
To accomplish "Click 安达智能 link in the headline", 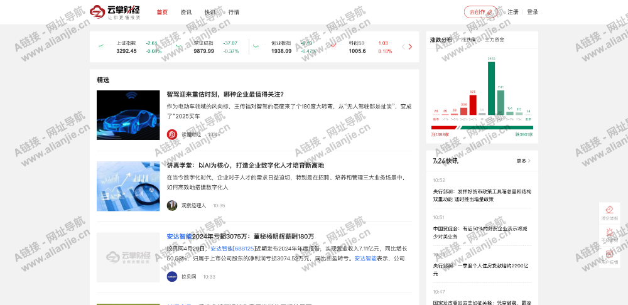I will click(x=179, y=236).
